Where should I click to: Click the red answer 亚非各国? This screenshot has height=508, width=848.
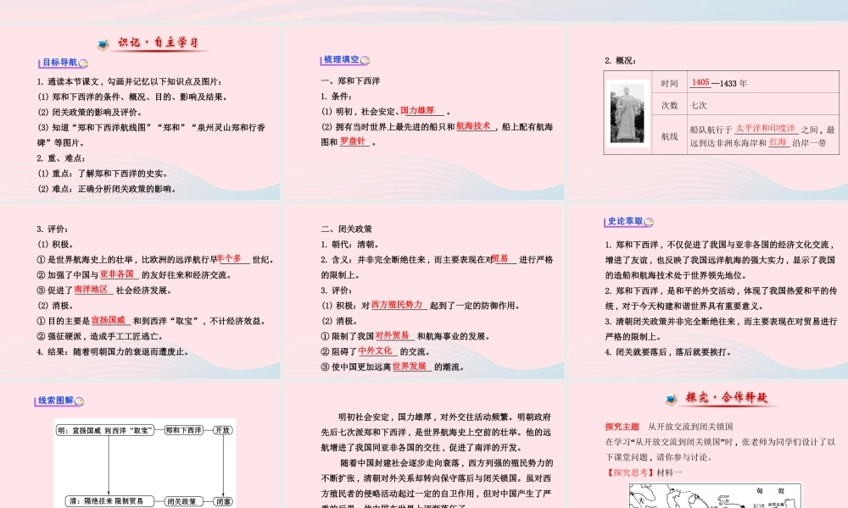click(117, 273)
